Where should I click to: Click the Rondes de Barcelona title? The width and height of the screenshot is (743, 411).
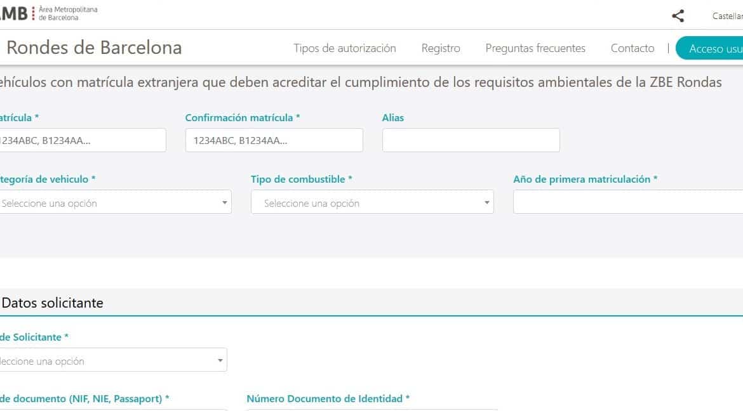(94, 48)
